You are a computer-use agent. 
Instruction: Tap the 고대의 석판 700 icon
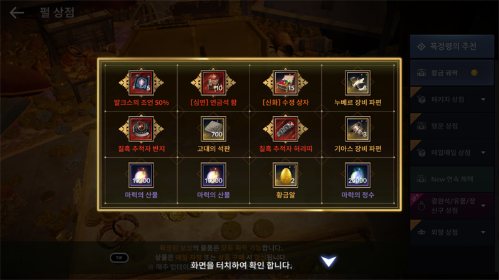[x=213, y=129]
